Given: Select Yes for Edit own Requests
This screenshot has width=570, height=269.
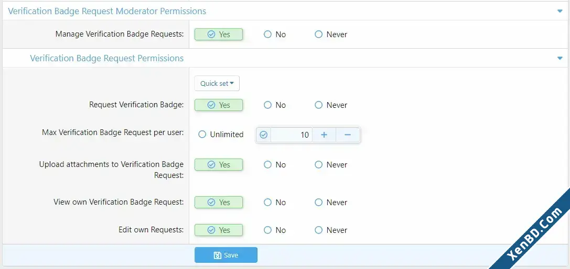Looking at the screenshot, I should (219, 230).
